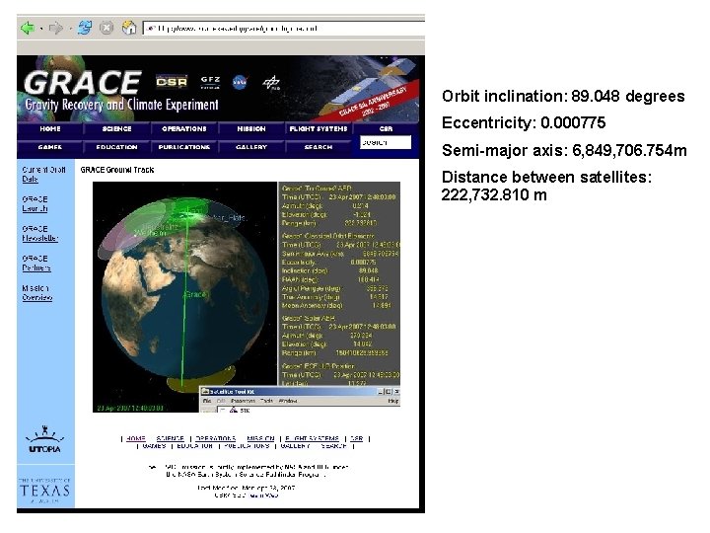Click the NASA logo in the banner

click(x=240, y=82)
